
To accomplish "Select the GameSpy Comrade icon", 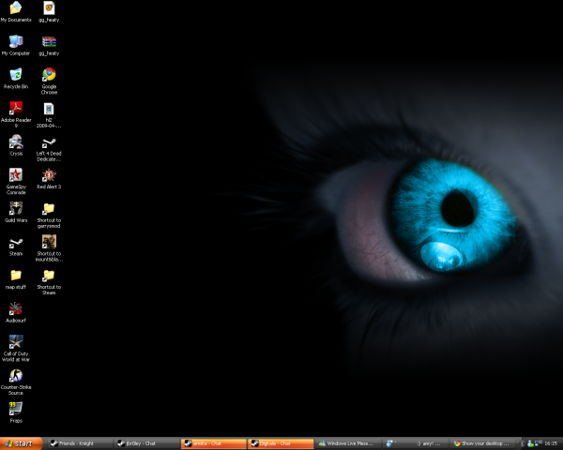I will [16, 176].
